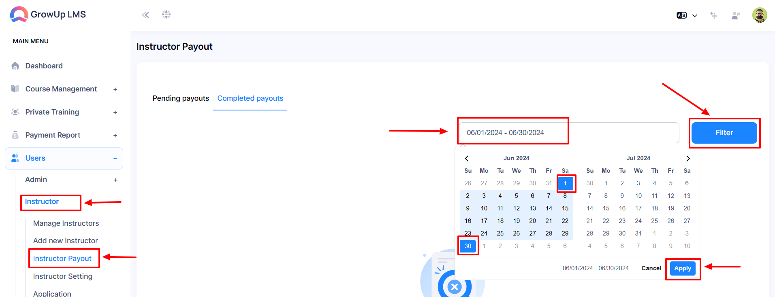This screenshot has height=297, width=775.
Task: Click the Payment Report money bag icon
Action: point(15,135)
